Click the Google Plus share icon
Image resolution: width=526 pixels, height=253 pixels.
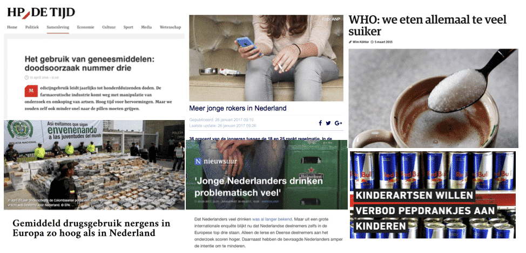[x=338, y=123]
